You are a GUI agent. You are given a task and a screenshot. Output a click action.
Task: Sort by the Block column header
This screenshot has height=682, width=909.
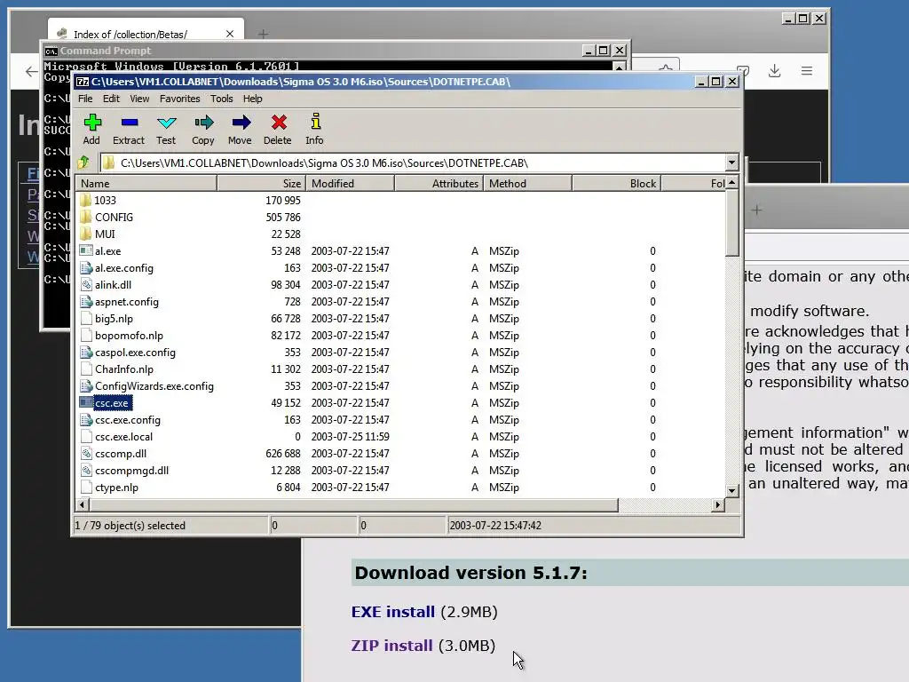coord(616,183)
